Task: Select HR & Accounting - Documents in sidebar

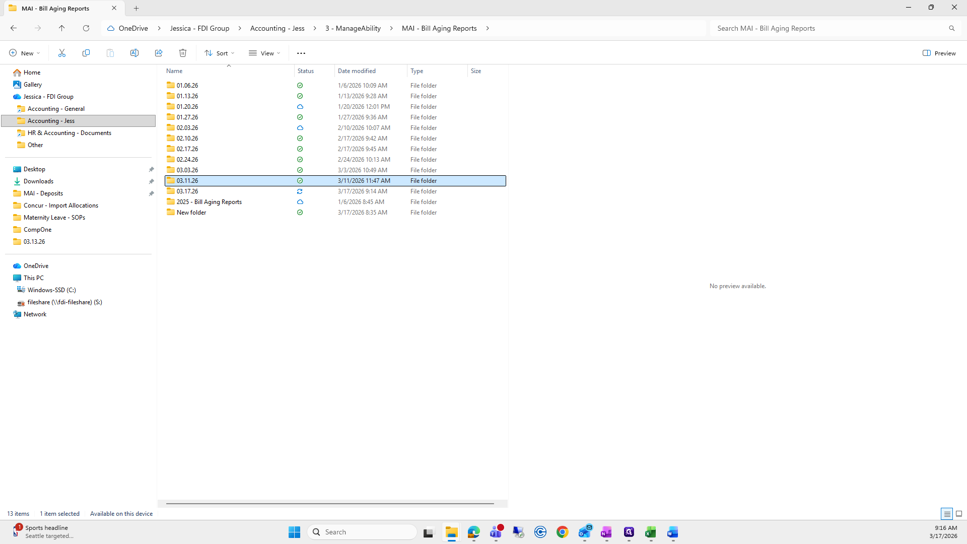Action: (x=70, y=133)
